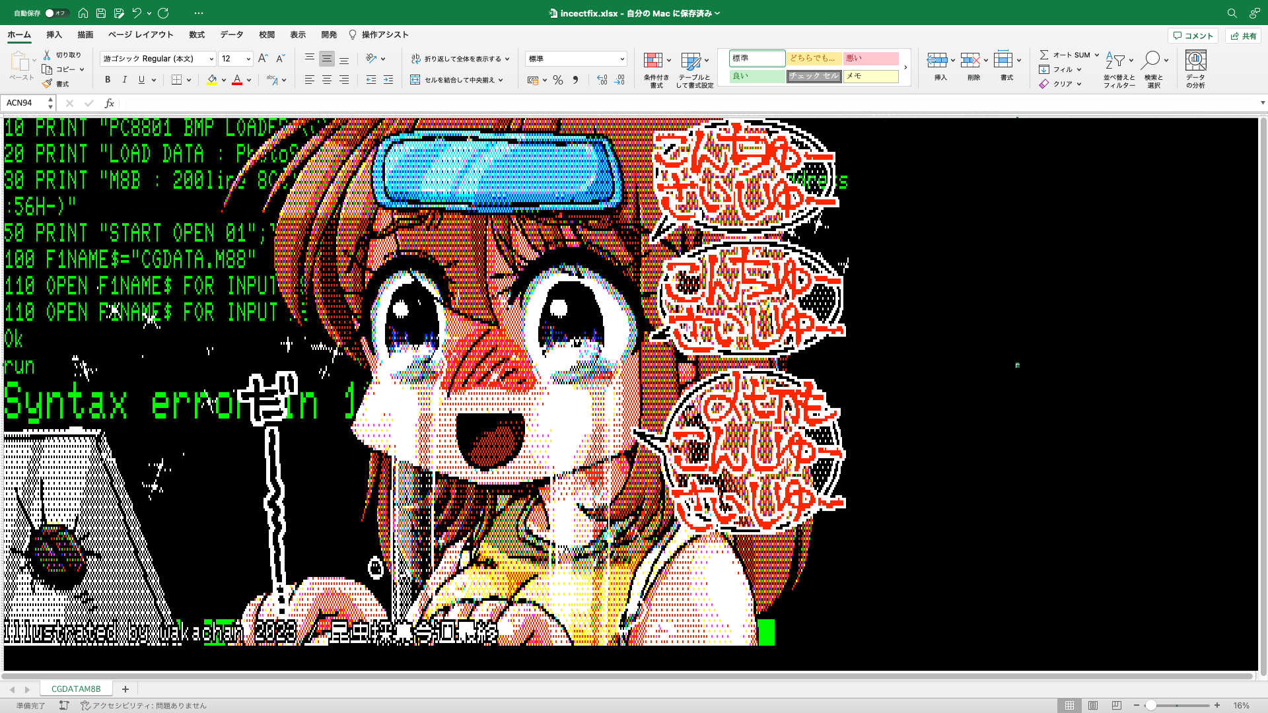This screenshot has height=713, width=1268.
Task: Click the Format Painter (書式) brush icon
Action: point(47,84)
